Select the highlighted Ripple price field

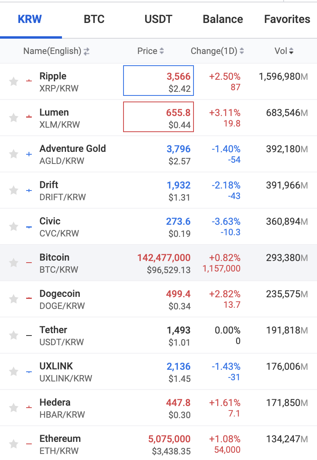(x=158, y=81)
